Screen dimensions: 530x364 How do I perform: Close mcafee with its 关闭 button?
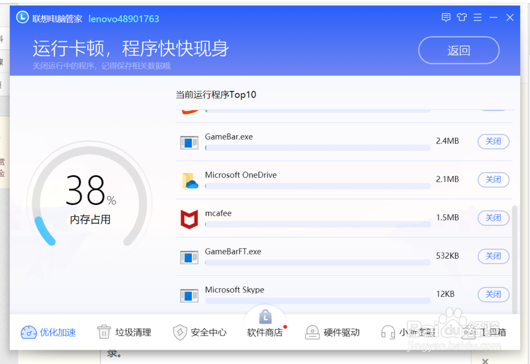[493, 218]
